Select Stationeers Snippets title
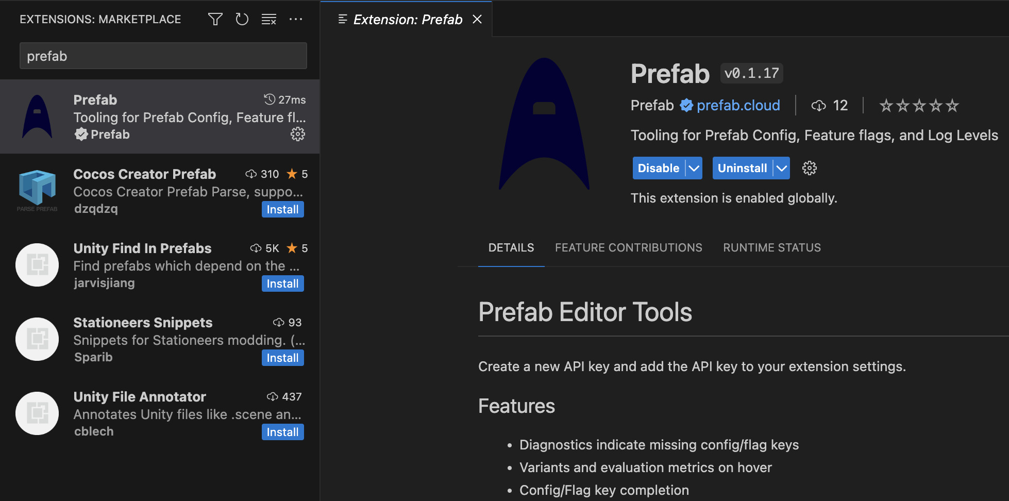The image size is (1009, 501). click(x=143, y=323)
